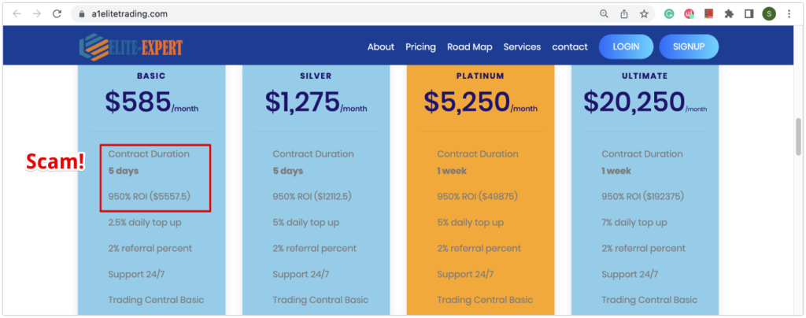Open the Extensions puzzle piece icon
The image size is (806, 318).
point(729,14)
